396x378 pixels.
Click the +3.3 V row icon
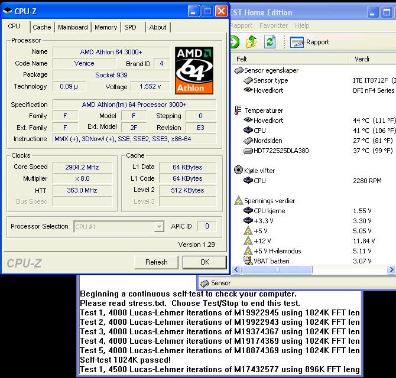coord(248,220)
